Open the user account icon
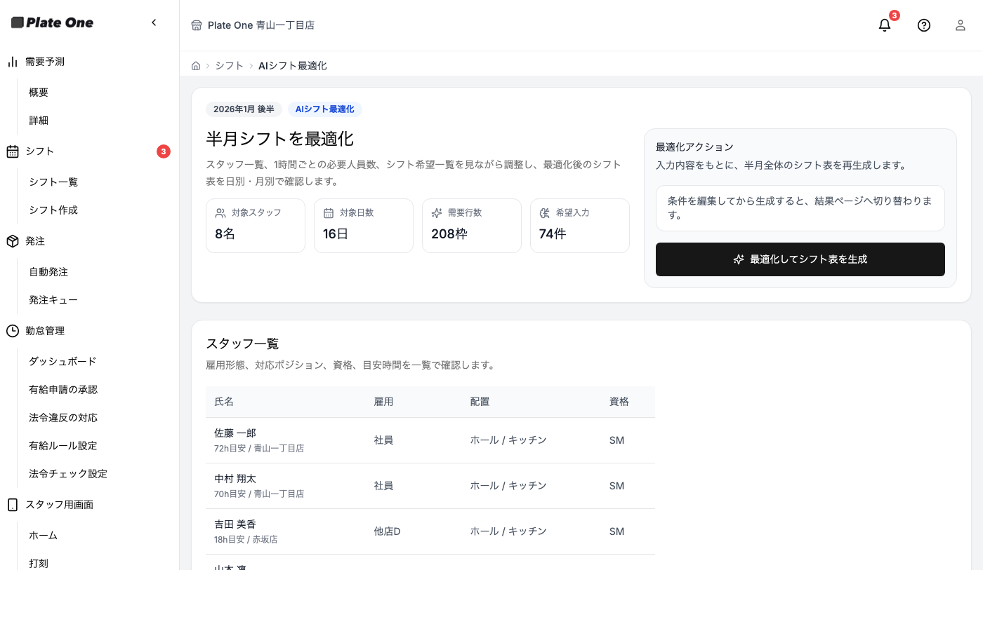The width and height of the screenshot is (983, 631). click(961, 25)
